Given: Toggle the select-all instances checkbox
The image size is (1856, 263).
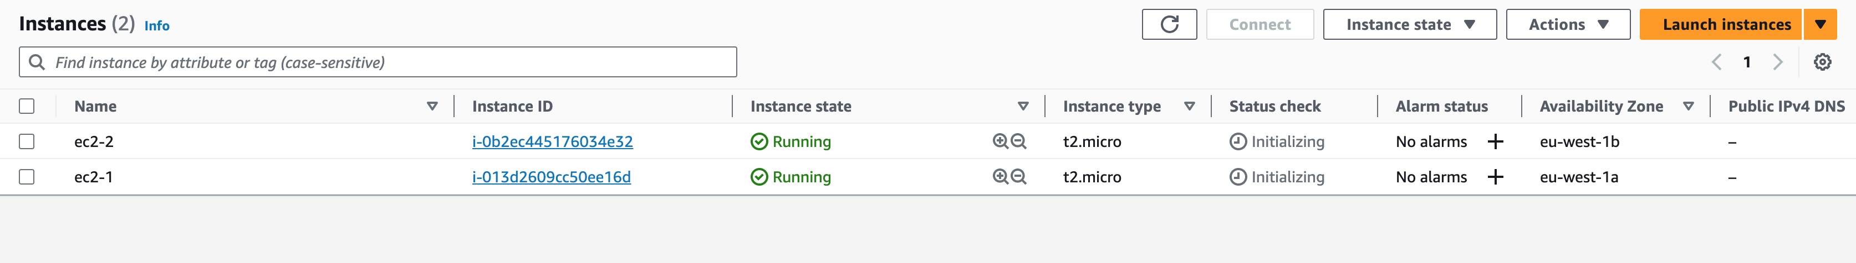Looking at the screenshot, I should (27, 106).
